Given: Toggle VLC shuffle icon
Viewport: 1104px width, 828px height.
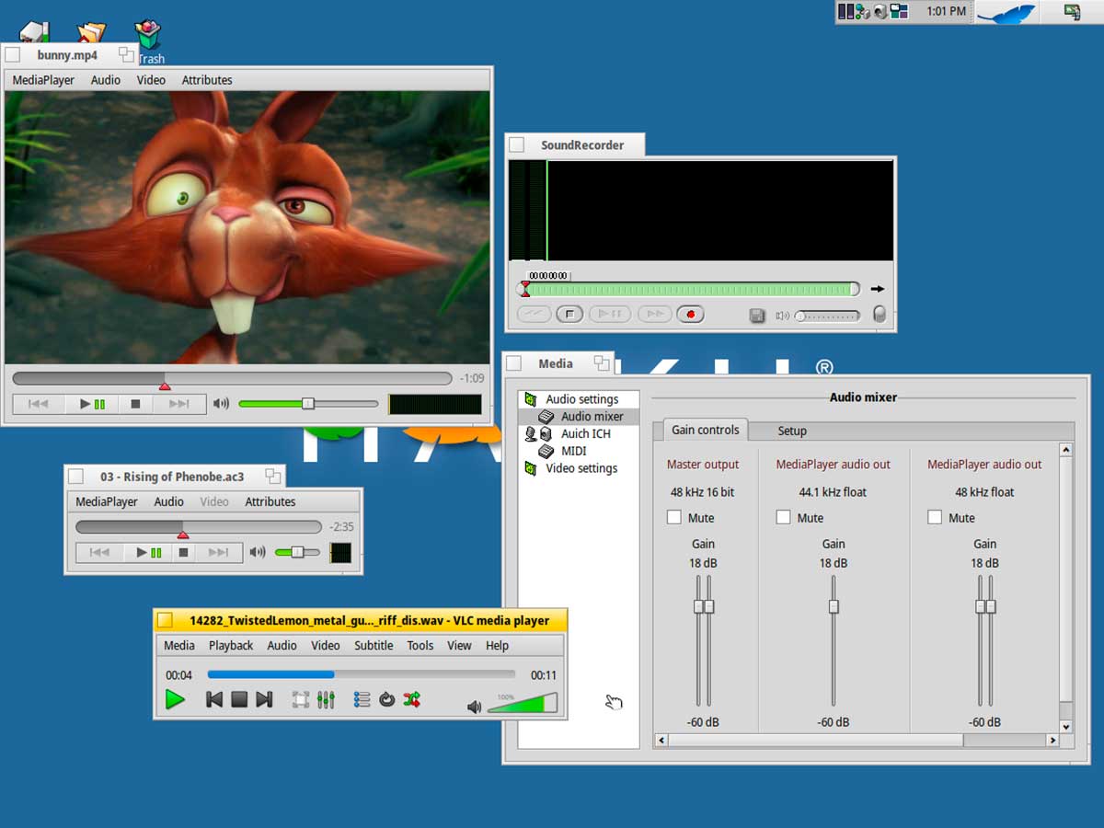Looking at the screenshot, I should (411, 700).
